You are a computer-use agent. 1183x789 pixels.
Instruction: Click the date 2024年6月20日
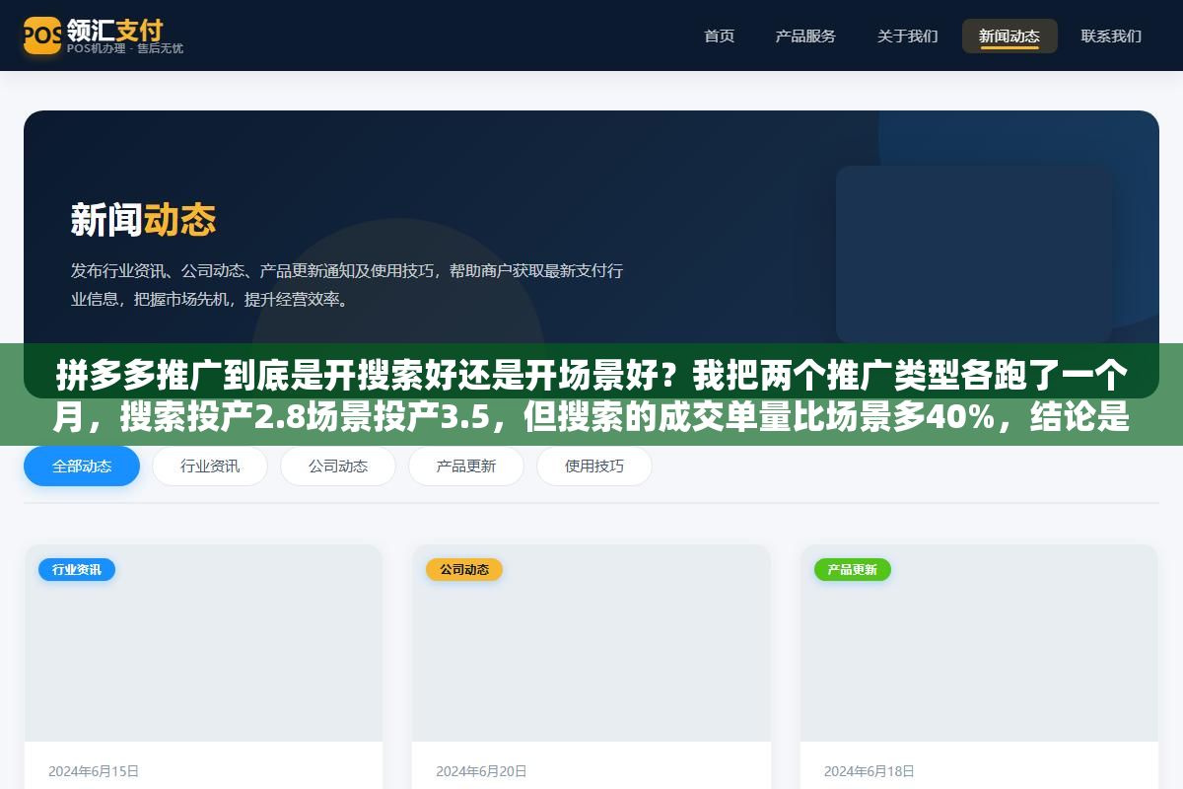point(481,771)
